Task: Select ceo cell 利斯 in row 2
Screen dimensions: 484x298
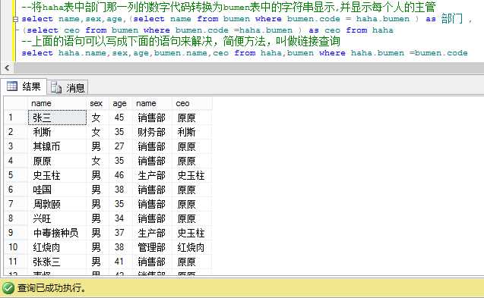Action: pyautogui.click(x=191, y=132)
